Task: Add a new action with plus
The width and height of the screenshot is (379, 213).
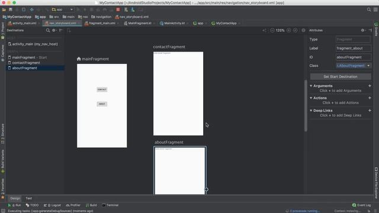Action: (x=370, y=98)
